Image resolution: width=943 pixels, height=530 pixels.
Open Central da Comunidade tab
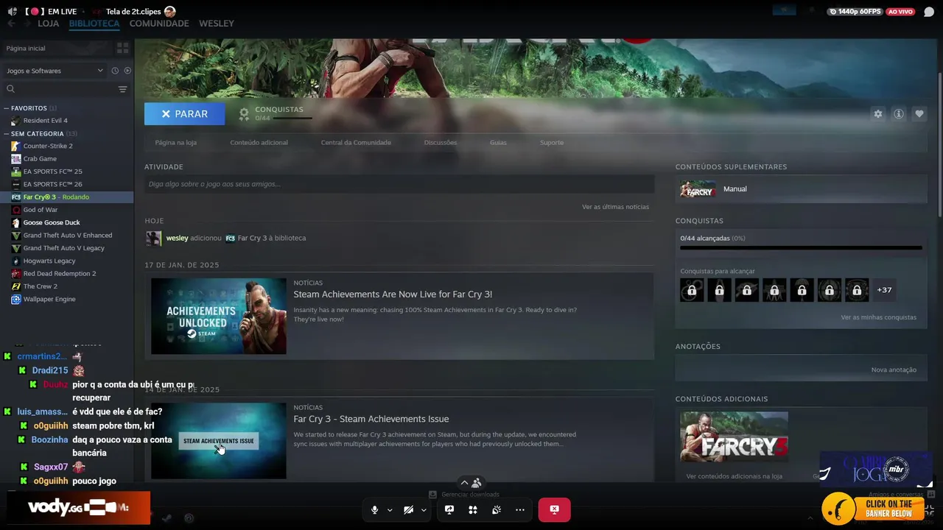click(x=356, y=143)
